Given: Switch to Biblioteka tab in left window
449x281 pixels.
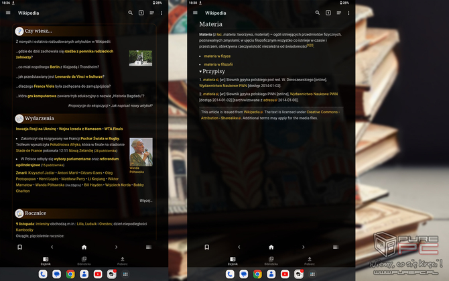Looking at the screenshot, I should (84, 261).
